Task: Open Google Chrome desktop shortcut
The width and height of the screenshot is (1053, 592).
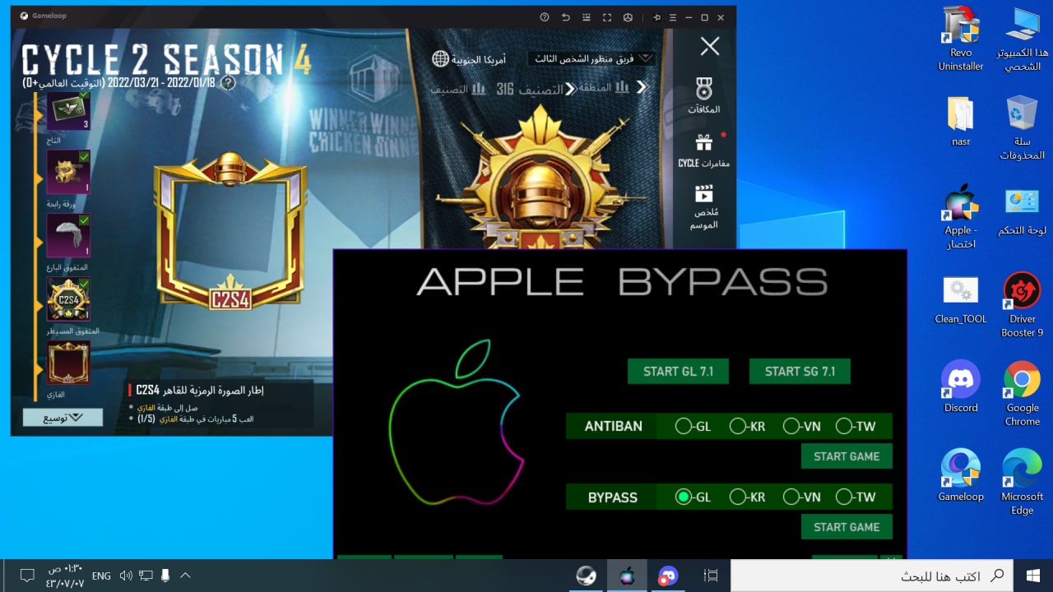Action: (x=1023, y=393)
